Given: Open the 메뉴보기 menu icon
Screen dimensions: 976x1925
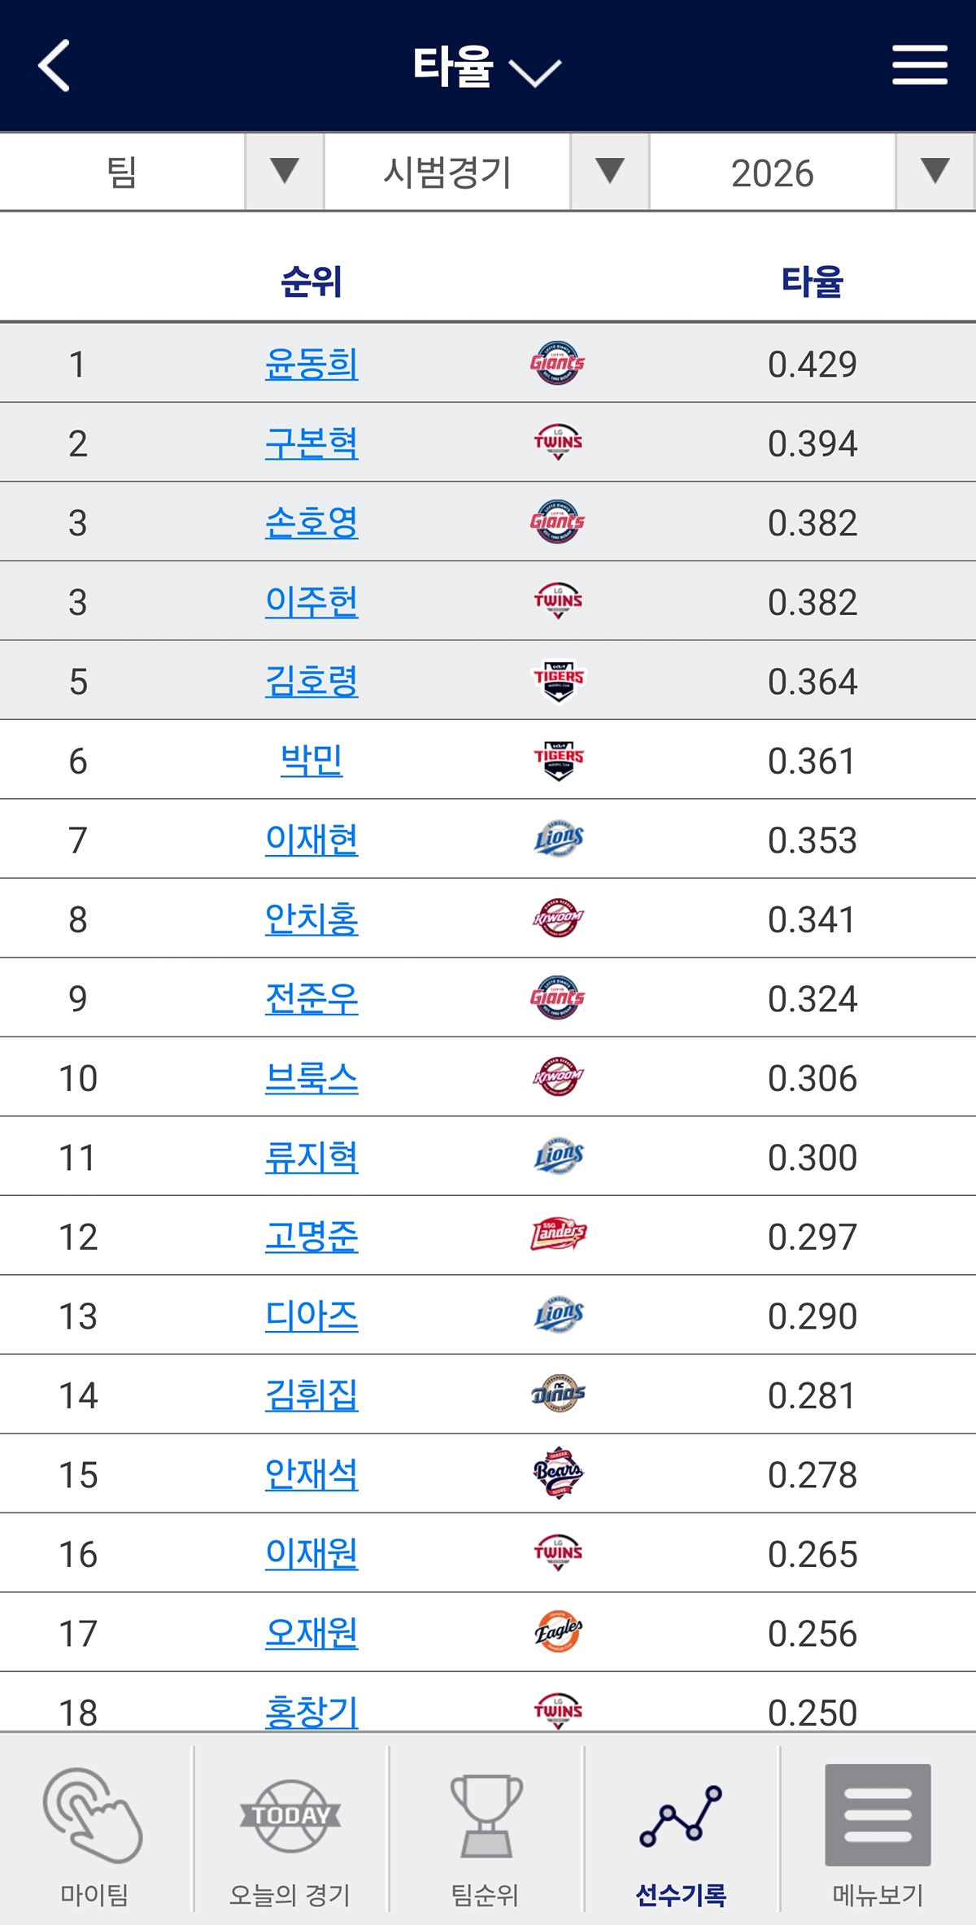Looking at the screenshot, I should (x=878, y=1816).
